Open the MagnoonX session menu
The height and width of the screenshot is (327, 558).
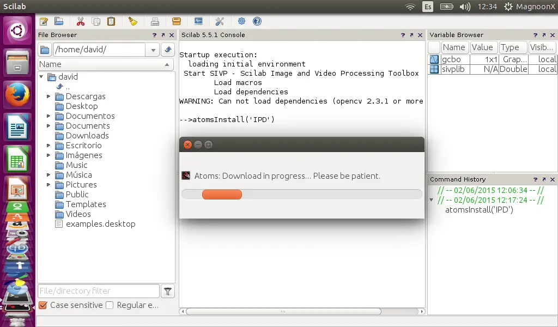coord(529,7)
